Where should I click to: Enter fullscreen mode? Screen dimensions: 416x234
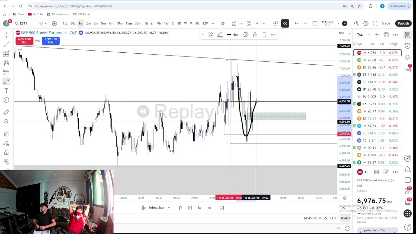[x=375, y=23]
